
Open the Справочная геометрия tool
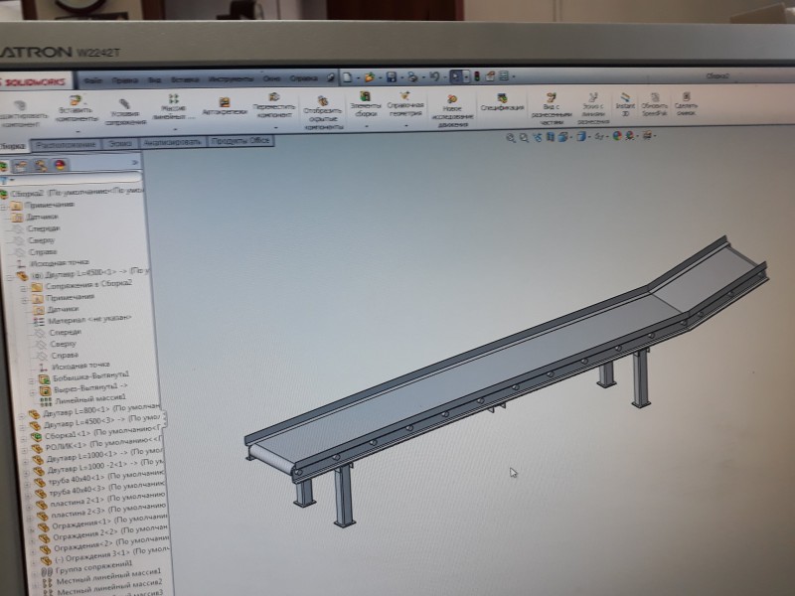[x=405, y=104]
